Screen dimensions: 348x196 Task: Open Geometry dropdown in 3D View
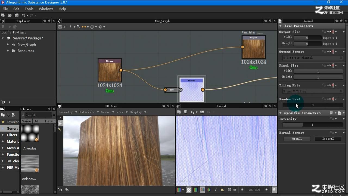(x=68, y=112)
